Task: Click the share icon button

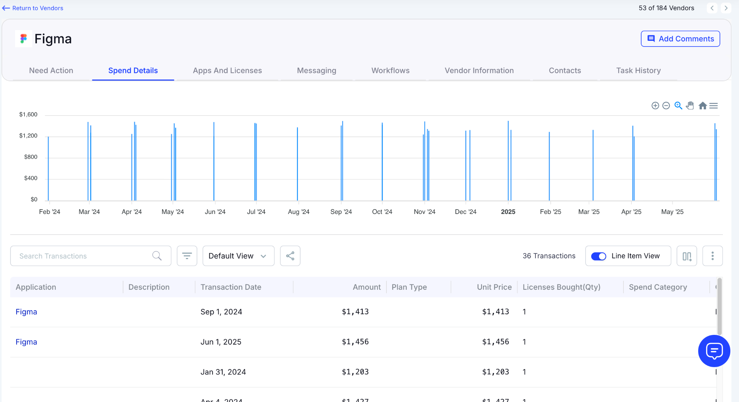Action: pyautogui.click(x=290, y=256)
